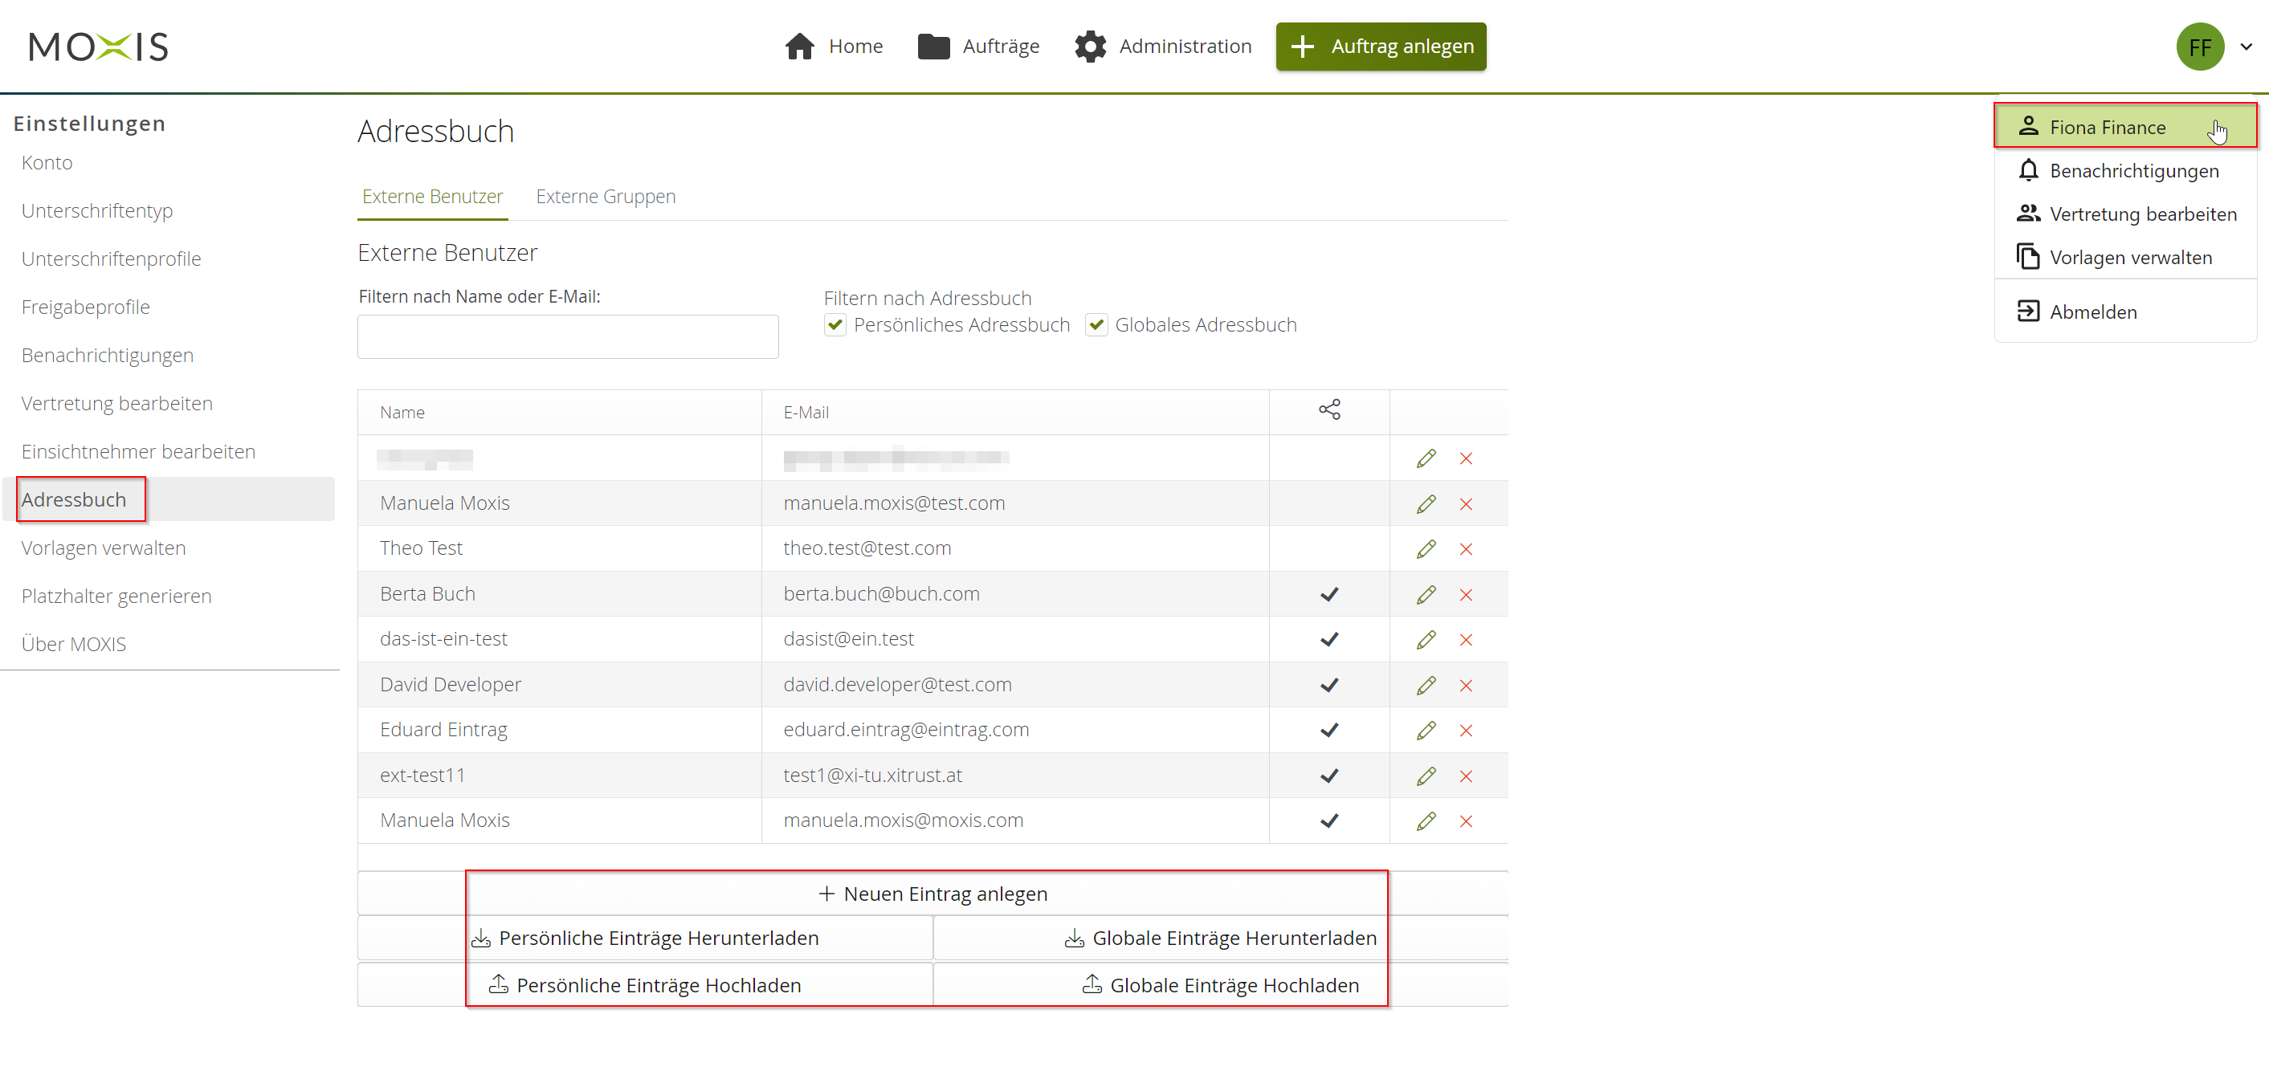Click the Administration gear icon
The image size is (2269, 1067).
coord(1091,47)
